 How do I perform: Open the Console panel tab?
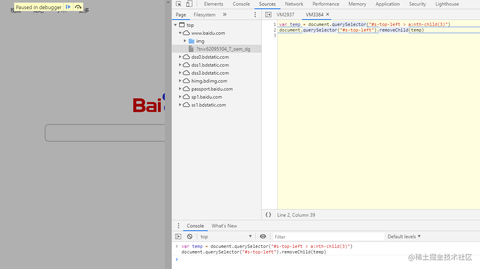(x=241, y=4)
